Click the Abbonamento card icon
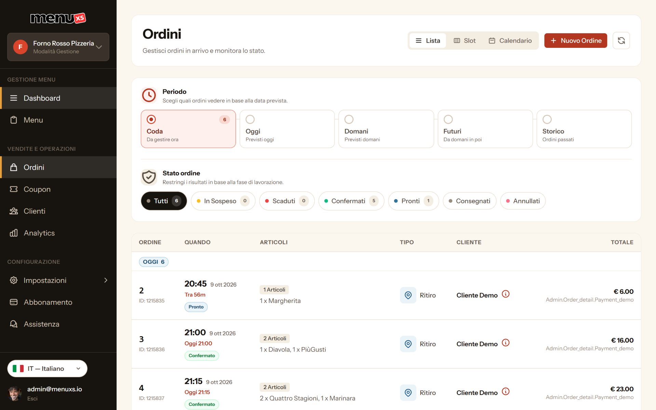 tap(14, 302)
